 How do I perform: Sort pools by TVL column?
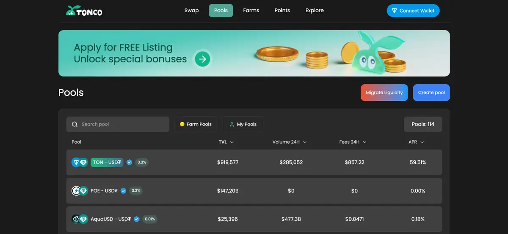[226, 142]
